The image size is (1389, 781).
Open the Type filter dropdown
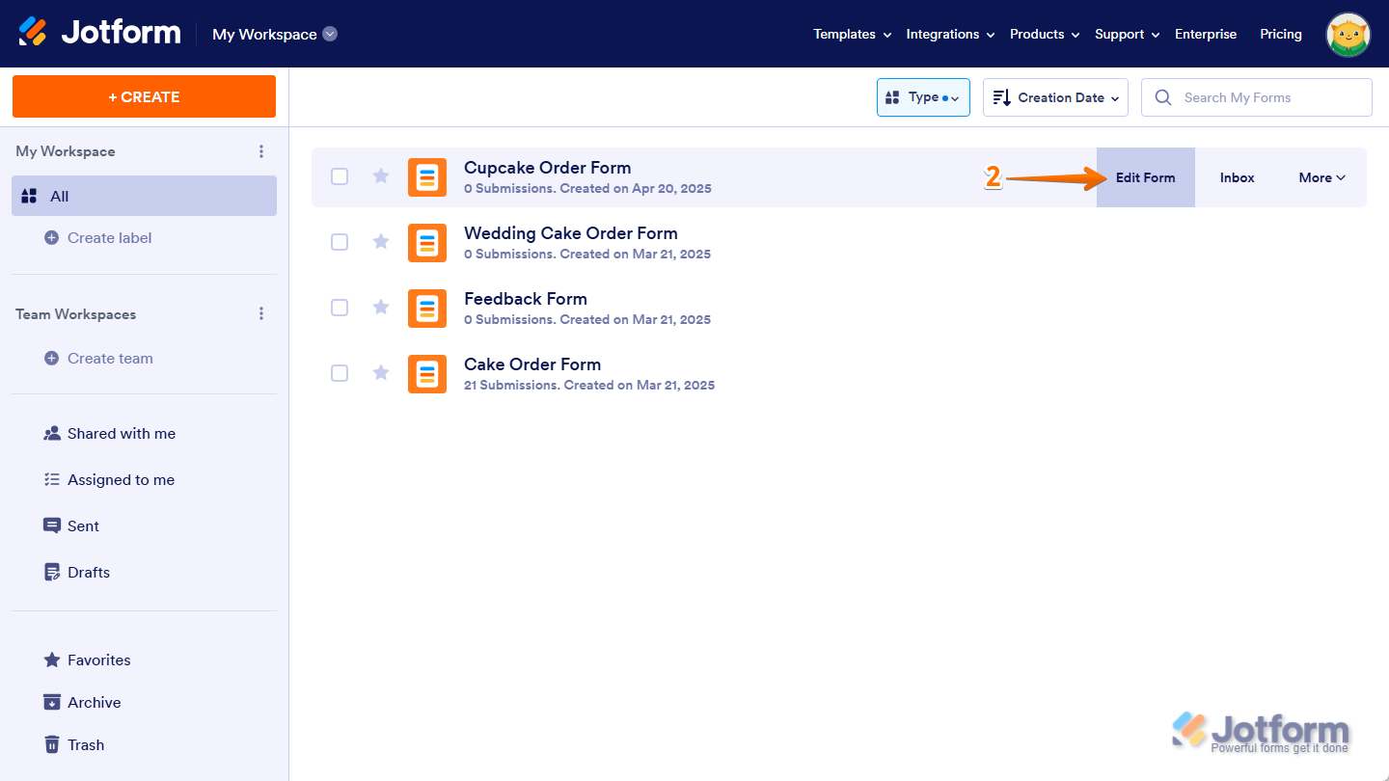[923, 97]
